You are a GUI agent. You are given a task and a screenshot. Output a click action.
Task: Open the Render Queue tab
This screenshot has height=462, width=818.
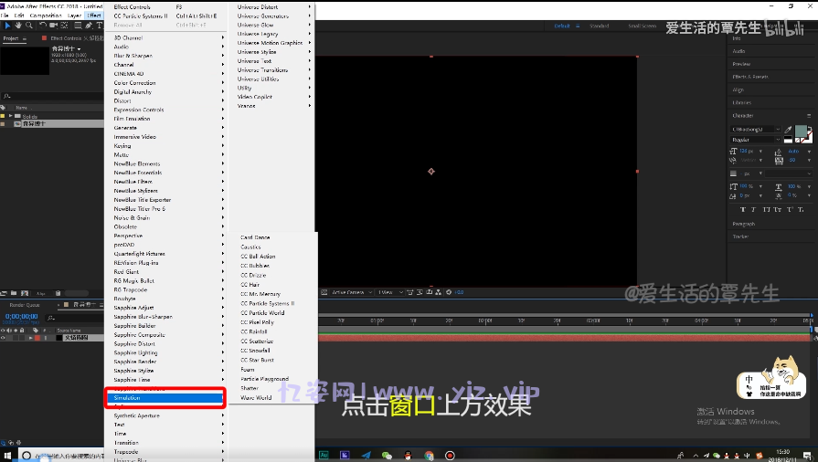coord(25,305)
